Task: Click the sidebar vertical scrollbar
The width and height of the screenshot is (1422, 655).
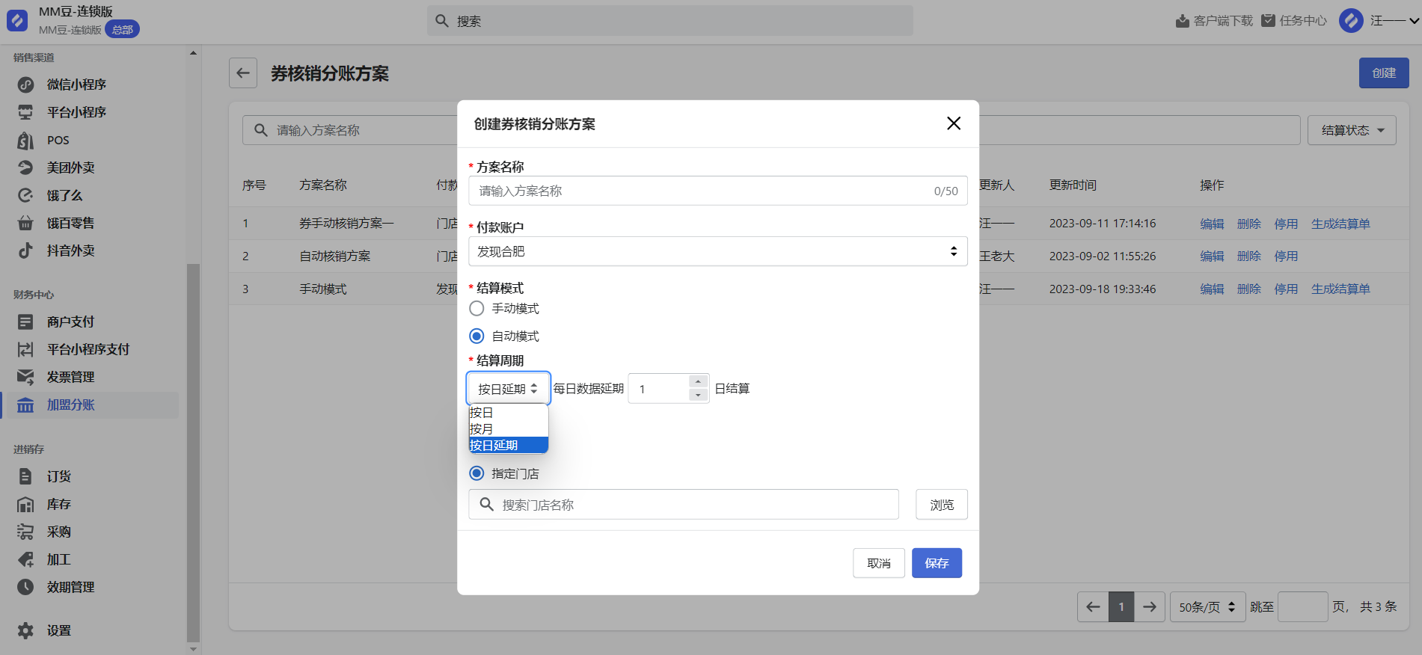Action: (x=193, y=452)
